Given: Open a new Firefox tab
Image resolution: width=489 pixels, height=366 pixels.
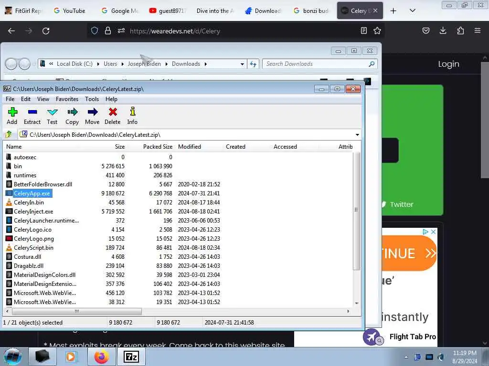Looking at the screenshot, I should pos(393,10).
